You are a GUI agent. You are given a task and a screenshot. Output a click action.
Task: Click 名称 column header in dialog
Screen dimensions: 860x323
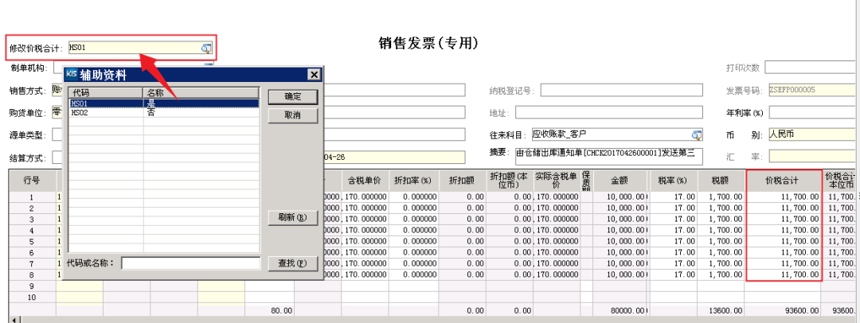click(201, 93)
